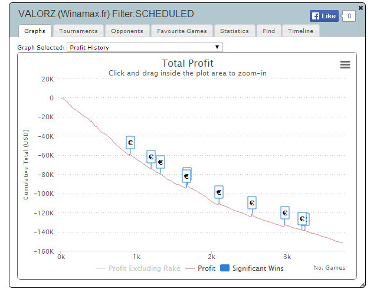
Task: Click the Facebook Like button
Action: click(324, 16)
